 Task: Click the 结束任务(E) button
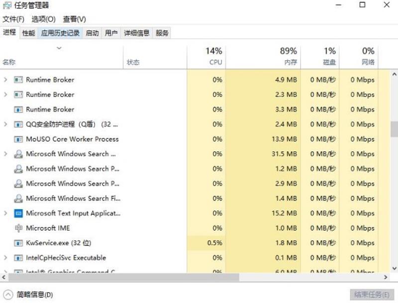pos(372,295)
